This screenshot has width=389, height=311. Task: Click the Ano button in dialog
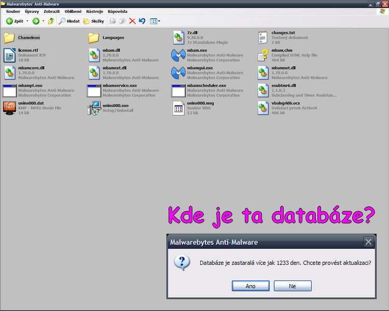[251, 286]
